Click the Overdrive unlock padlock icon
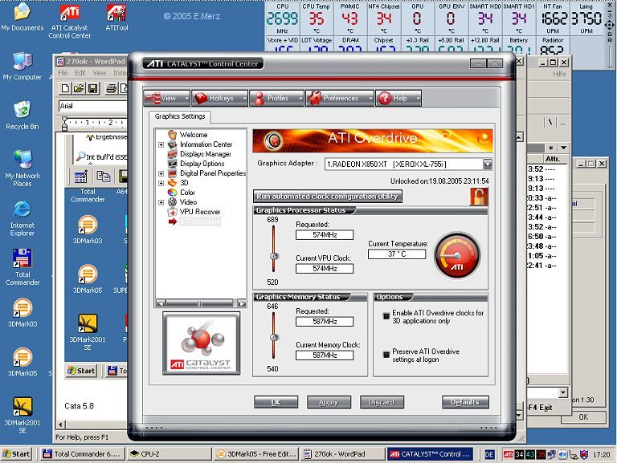617x463 pixels. (x=479, y=197)
